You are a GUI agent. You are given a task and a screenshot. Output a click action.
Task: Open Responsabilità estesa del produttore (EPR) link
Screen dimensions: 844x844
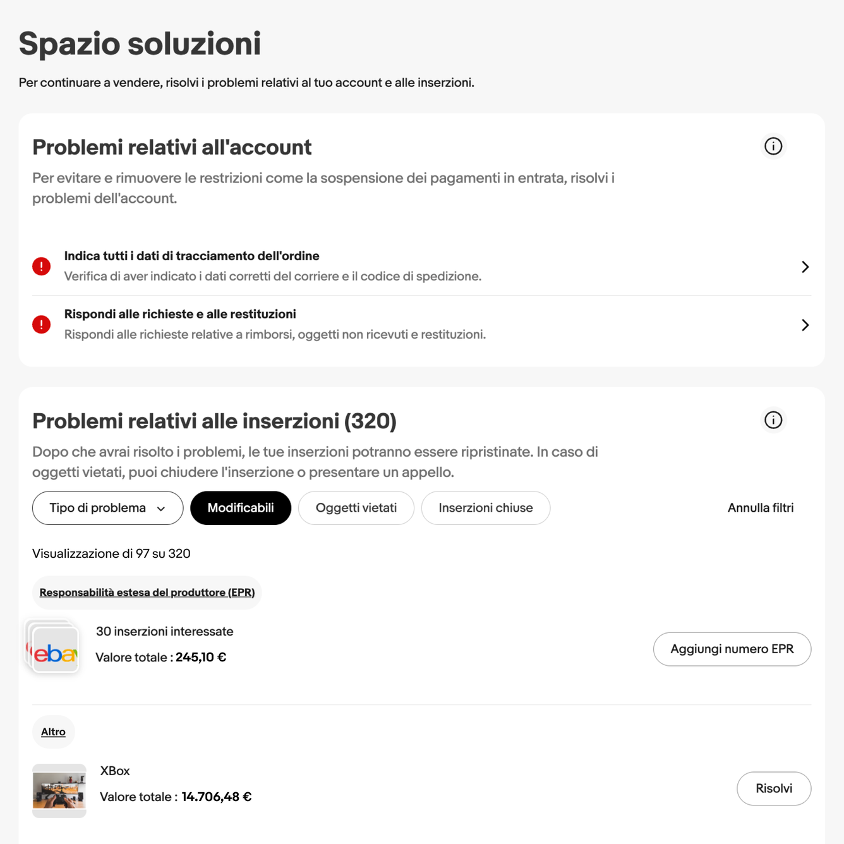pos(147,593)
